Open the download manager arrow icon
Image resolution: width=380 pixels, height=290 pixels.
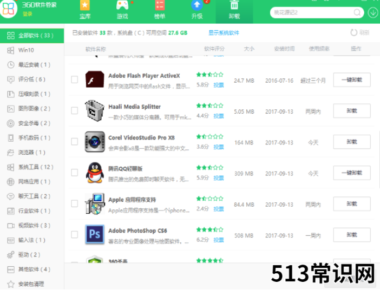pos(373,12)
